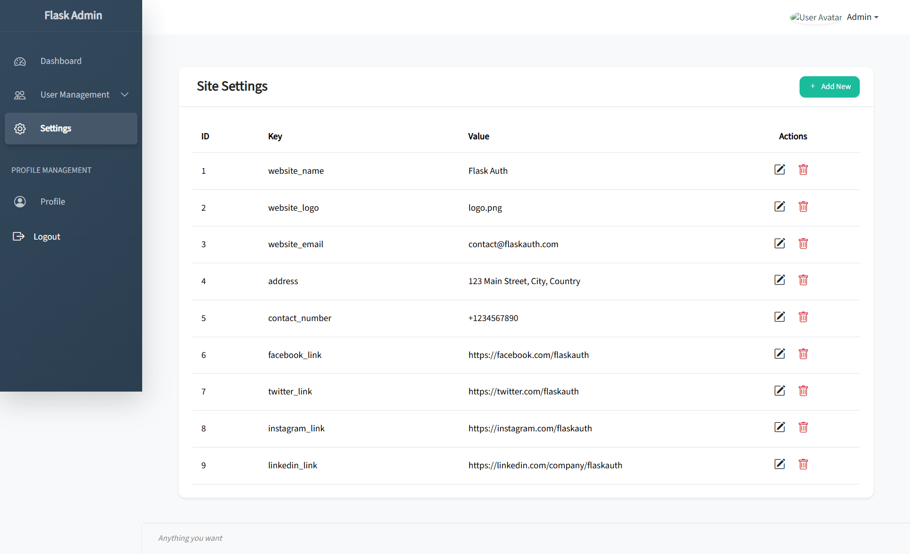Expand the User Management submenu
The image size is (910, 554).
click(75, 95)
